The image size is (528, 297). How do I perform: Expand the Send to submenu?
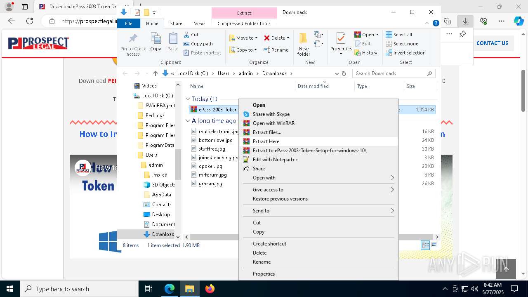(318, 211)
